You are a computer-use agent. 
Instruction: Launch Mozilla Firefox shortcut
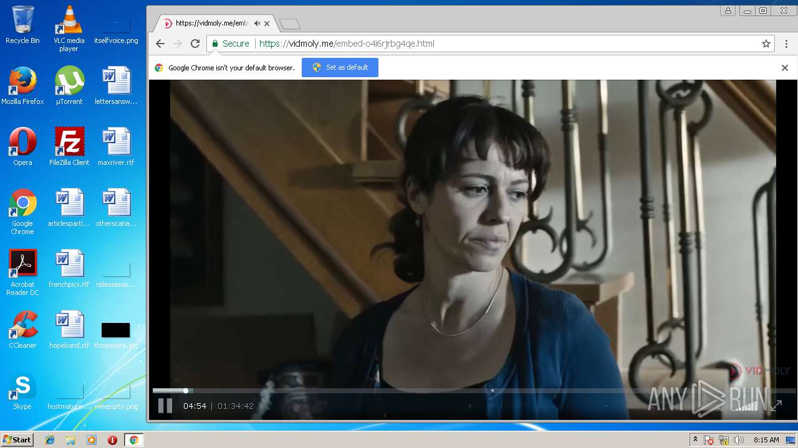[22, 86]
